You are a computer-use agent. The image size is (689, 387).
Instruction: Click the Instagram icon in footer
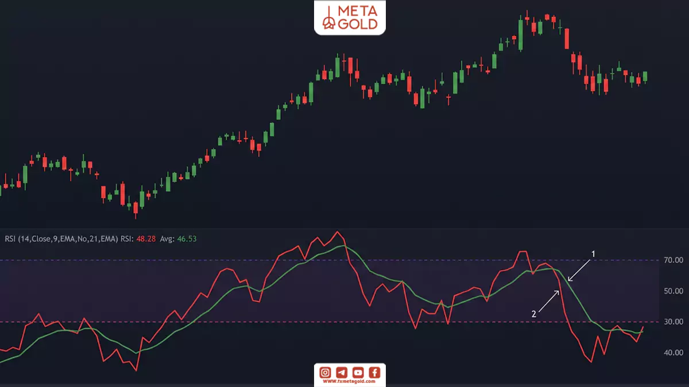(x=325, y=373)
